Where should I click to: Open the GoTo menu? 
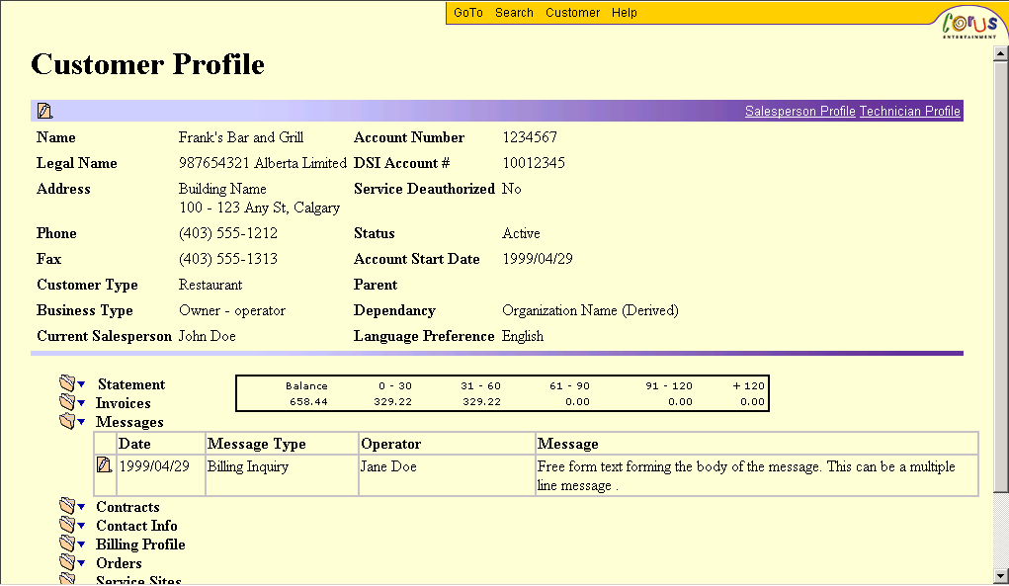coord(467,13)
